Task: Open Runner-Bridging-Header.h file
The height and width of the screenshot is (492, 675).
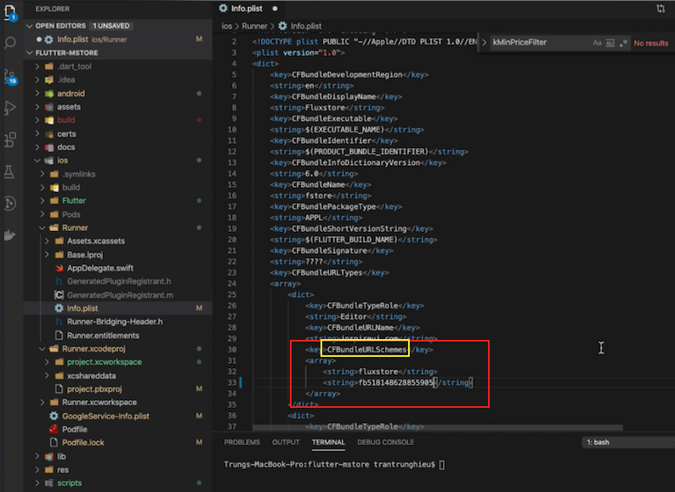Action: [115, 321]
